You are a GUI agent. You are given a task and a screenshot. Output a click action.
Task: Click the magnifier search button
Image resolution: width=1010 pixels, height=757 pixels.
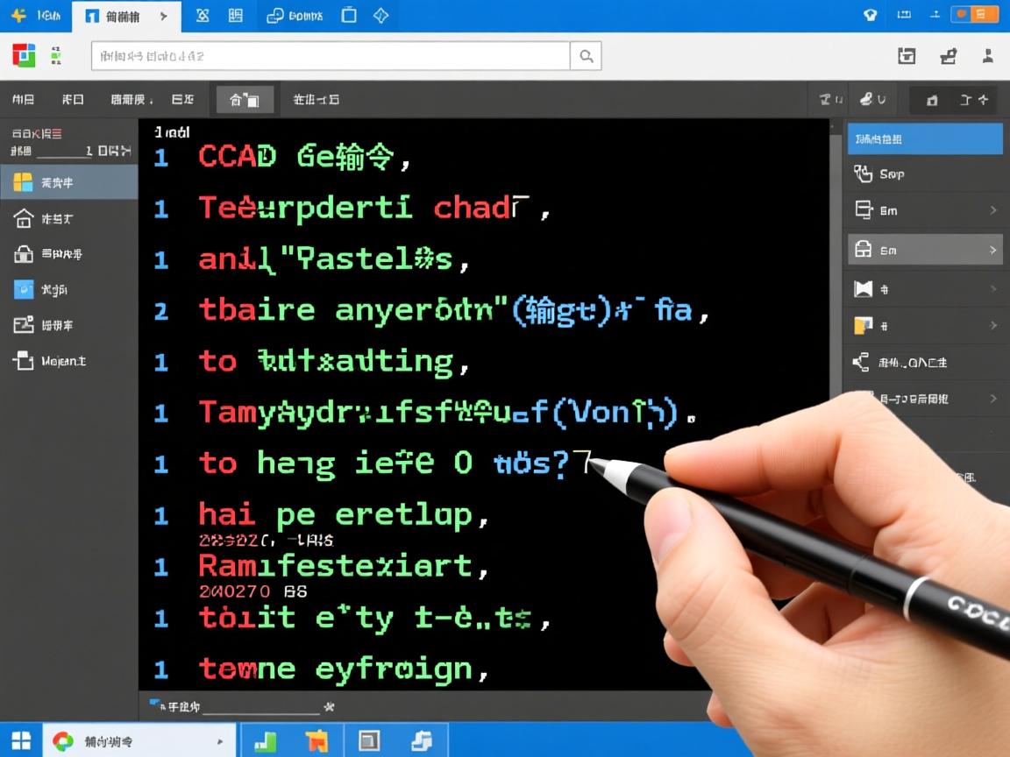click(585, 56)
